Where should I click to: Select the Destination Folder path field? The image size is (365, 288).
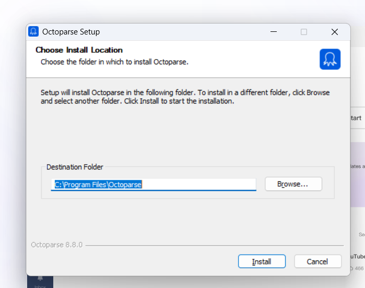154,185
